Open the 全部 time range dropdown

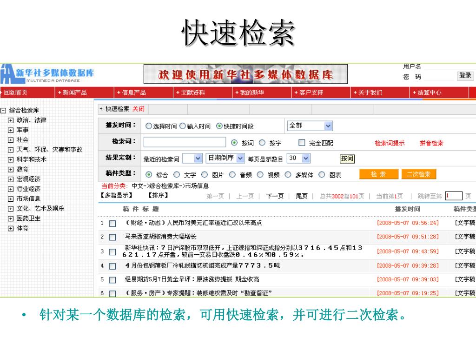[x=310, y=126]
